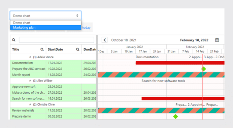Click the green milestone diamond for Prepare demo
Image resolution: width=233 pixels, height=128 pixels.
click(x=176, y=117)
